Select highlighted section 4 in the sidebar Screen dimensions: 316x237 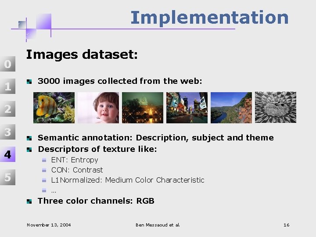coord(7,154)
